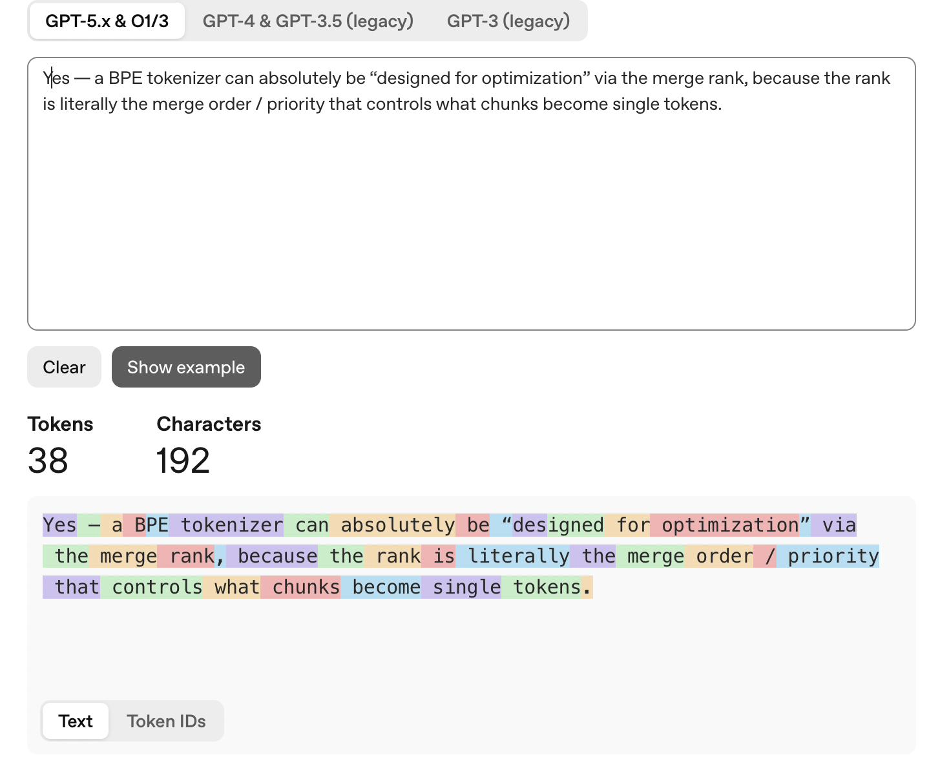Select the highlighted 'priority' token
This screenshot has width=929, height=757.
point(828,556)
